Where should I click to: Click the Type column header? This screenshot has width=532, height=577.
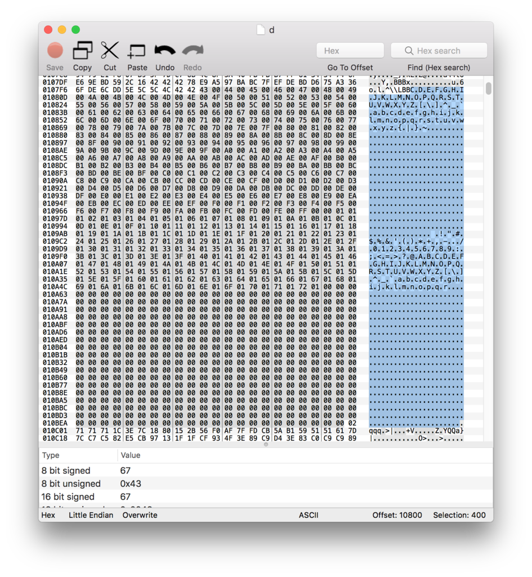coord(51,455)
